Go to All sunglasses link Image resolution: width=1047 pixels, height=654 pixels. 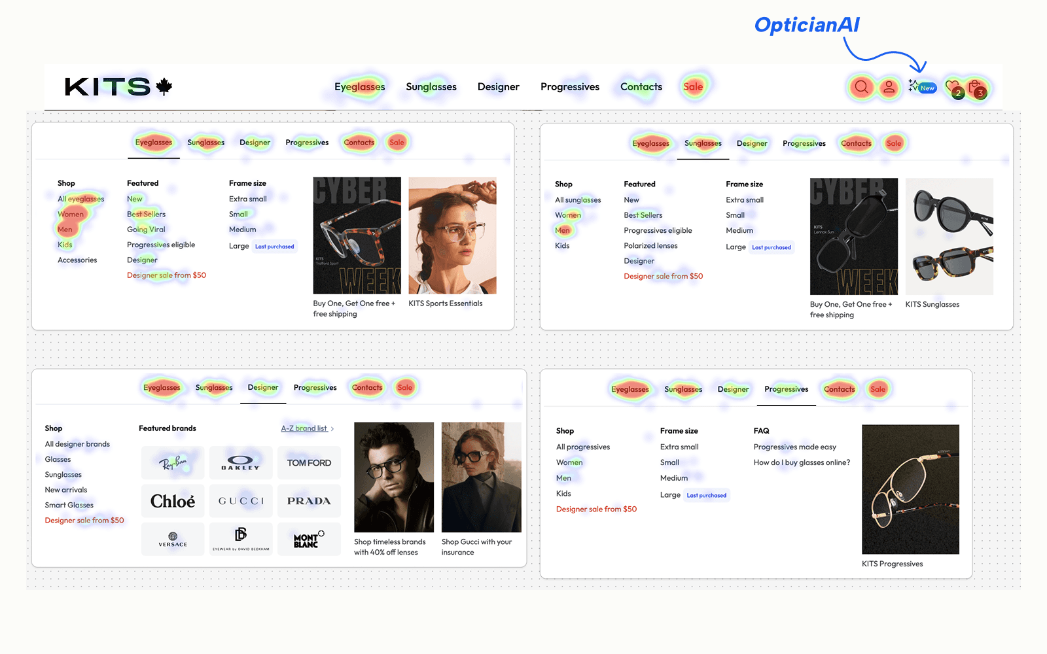coord(578,200)
